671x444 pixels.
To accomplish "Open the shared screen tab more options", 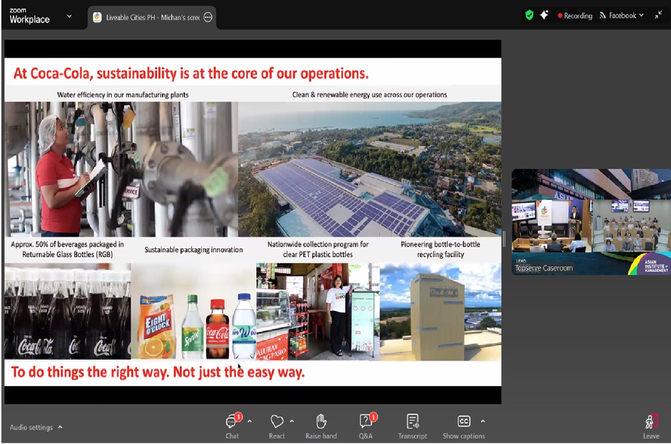I will point(208,17).
